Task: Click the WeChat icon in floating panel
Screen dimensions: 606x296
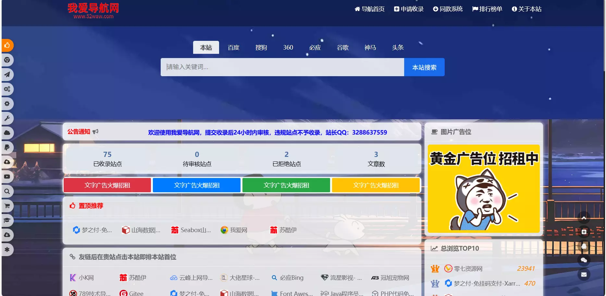Action: coord(584,260)
